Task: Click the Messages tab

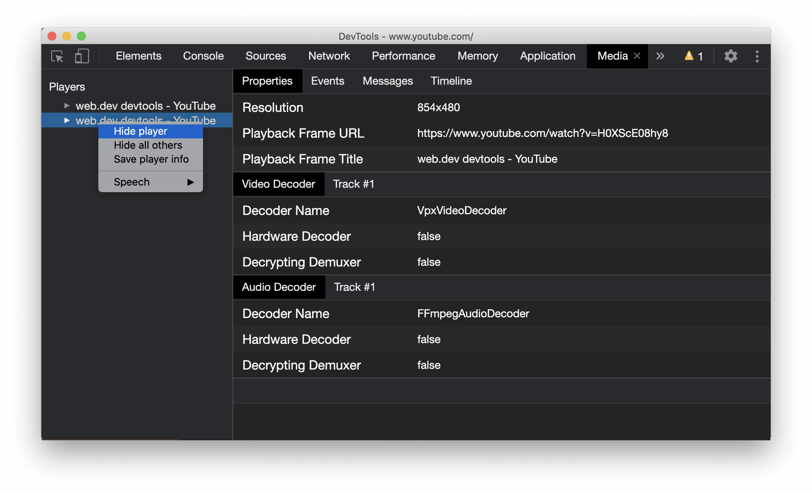Action: click(x=388, y=81)
